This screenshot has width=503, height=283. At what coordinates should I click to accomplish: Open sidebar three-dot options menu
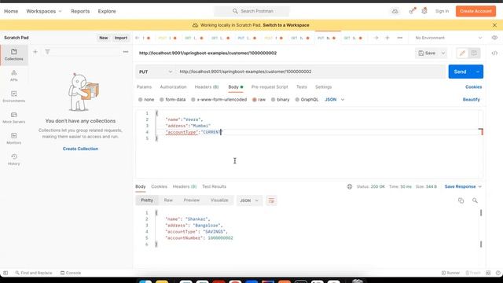(126, 52)
